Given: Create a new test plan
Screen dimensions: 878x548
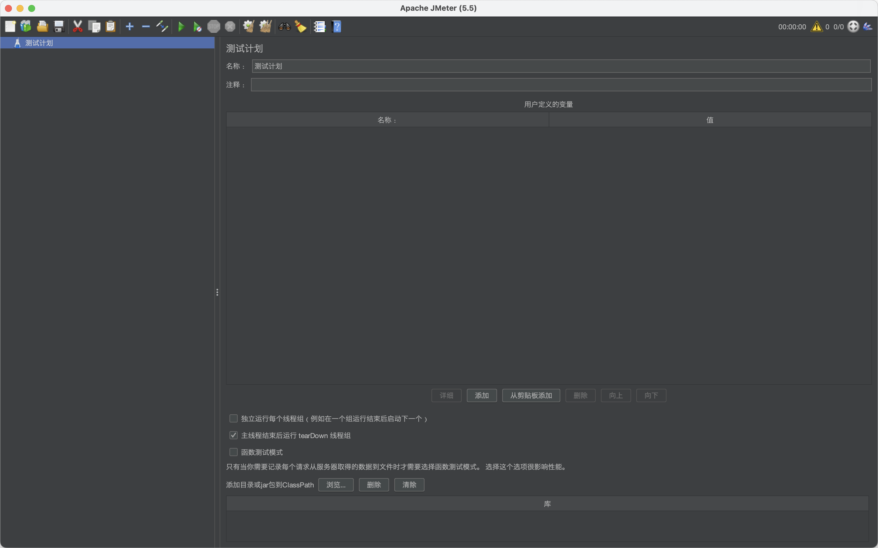Looking at the screenshot, I should tap(10, 26).
